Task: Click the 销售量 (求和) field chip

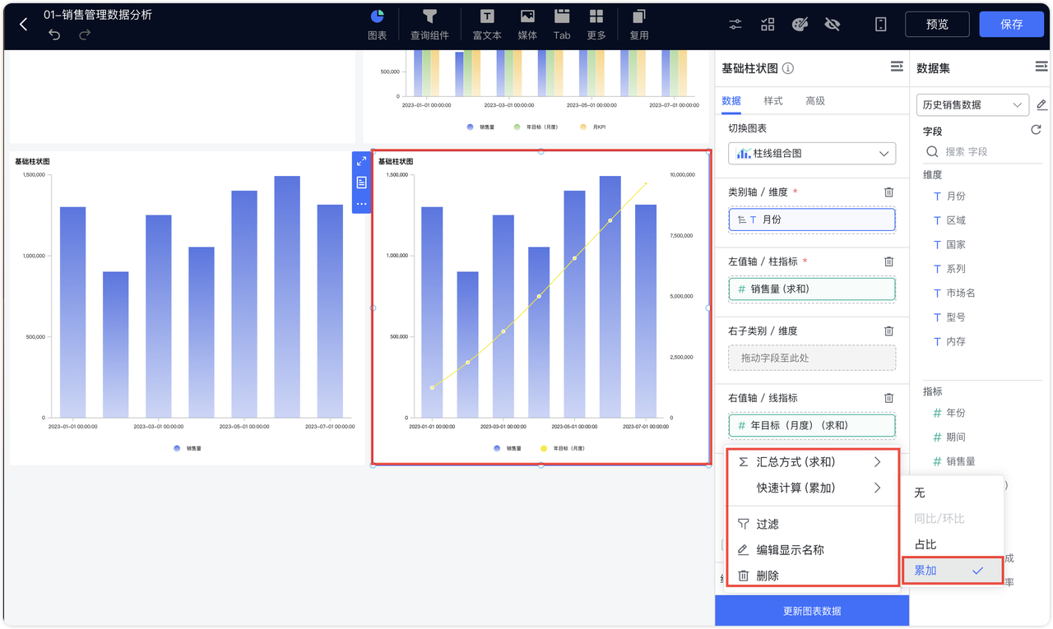Action: pos(812,289)
